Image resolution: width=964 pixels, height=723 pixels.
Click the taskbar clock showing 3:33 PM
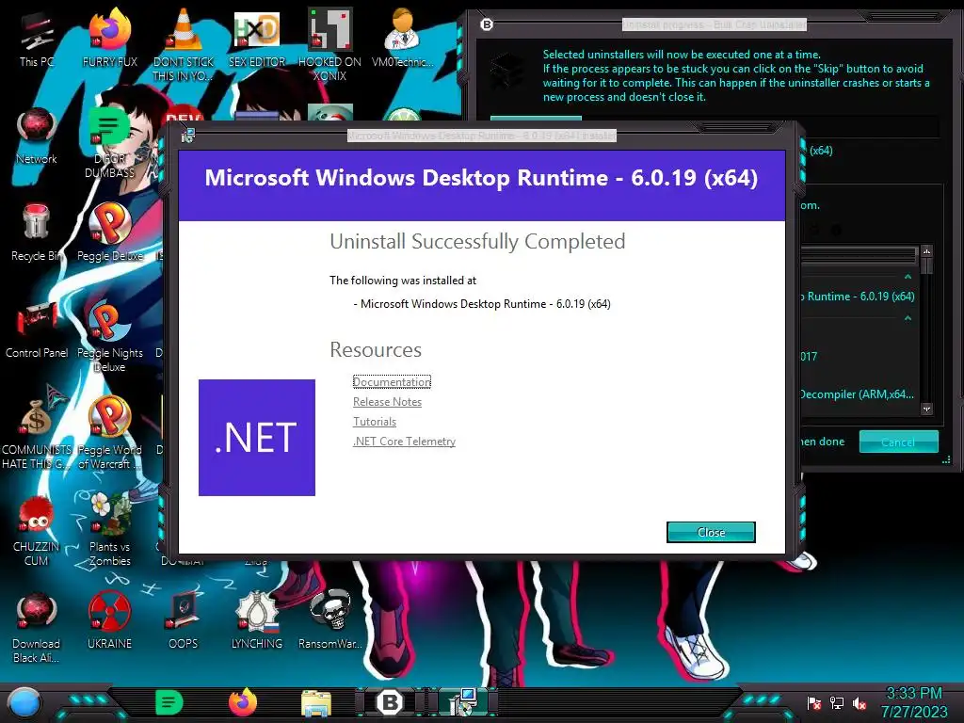pos(913,702)
